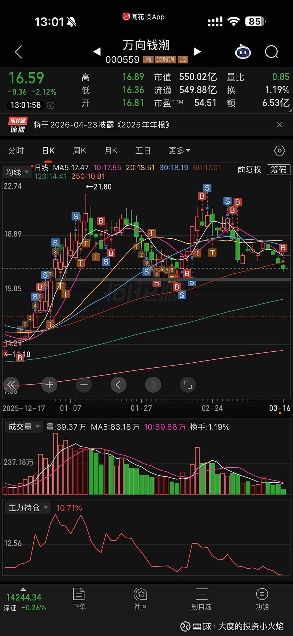
Task: Tap 主力持仓 10.71% value
Action: [69, 508]
